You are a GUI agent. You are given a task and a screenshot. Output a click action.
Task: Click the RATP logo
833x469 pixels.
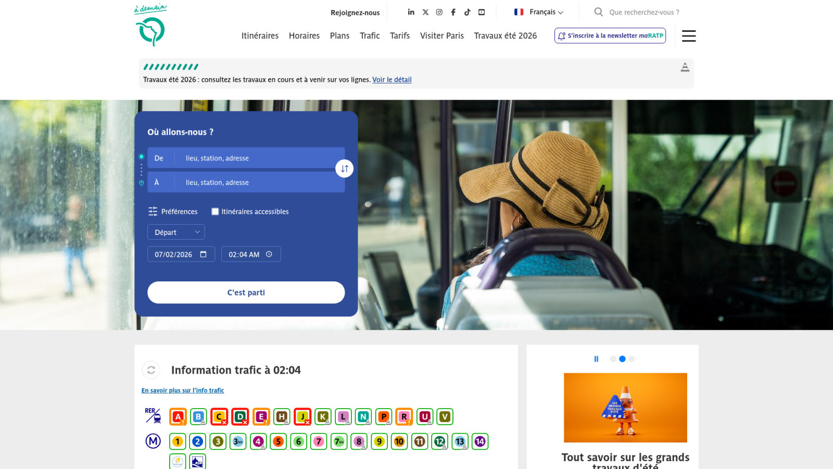point(150,26)
